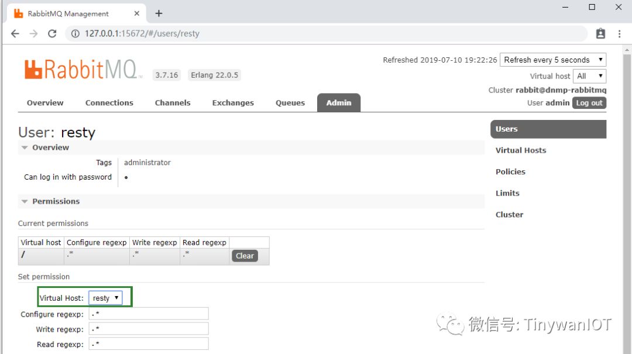Click the Erlang 22.0.5 label
Viewport: 632px width, 354px height.
click(214, 75)
